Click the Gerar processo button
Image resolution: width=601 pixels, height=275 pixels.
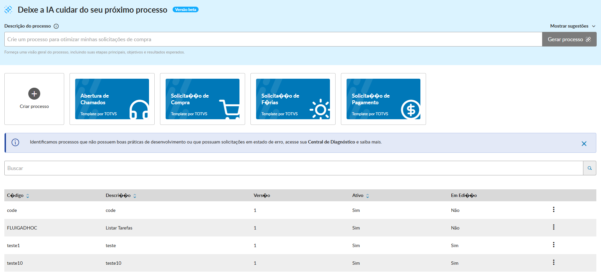tap(569, 39)
